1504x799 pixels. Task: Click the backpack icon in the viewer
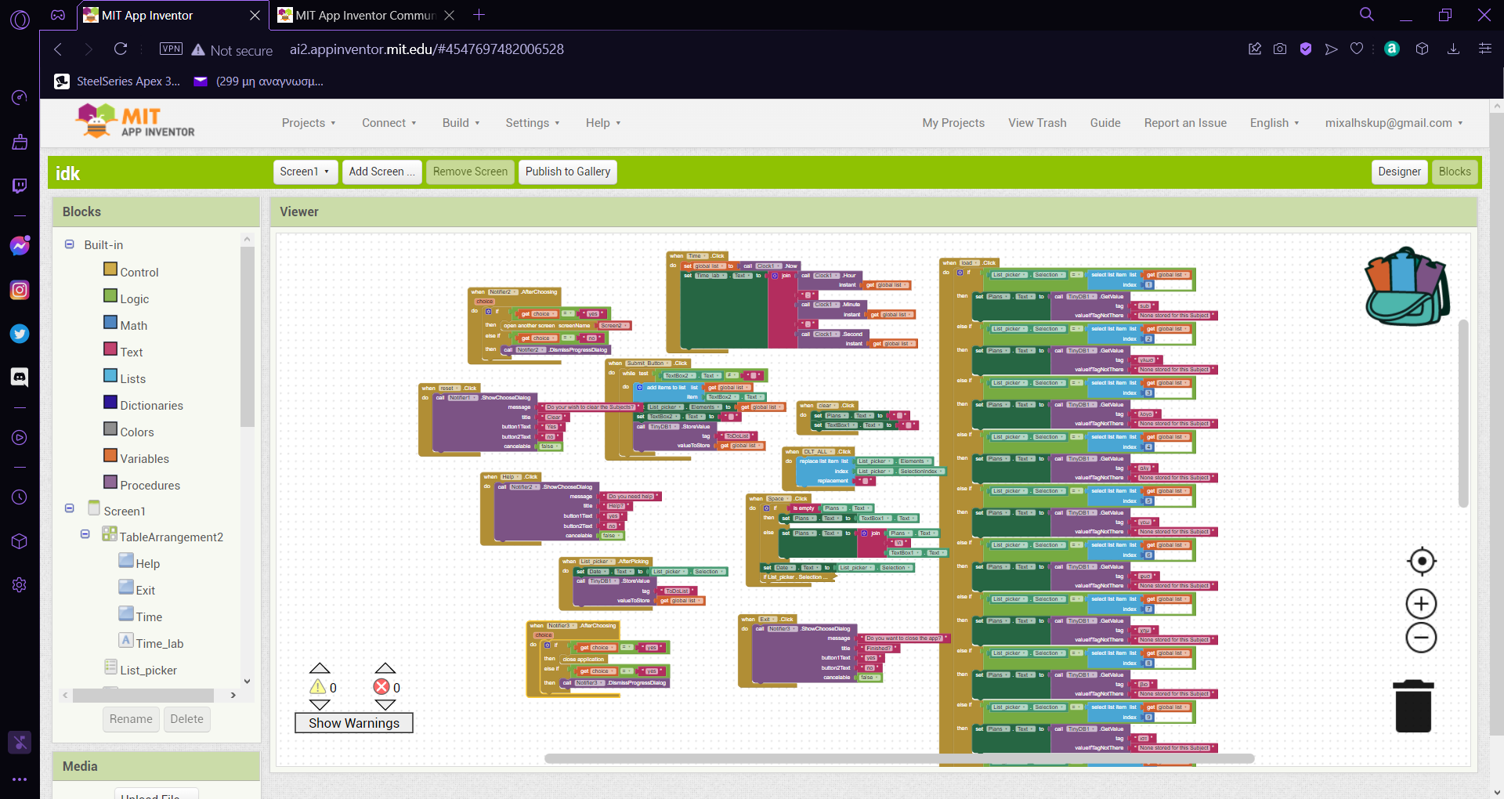[x=1406, y=287]
